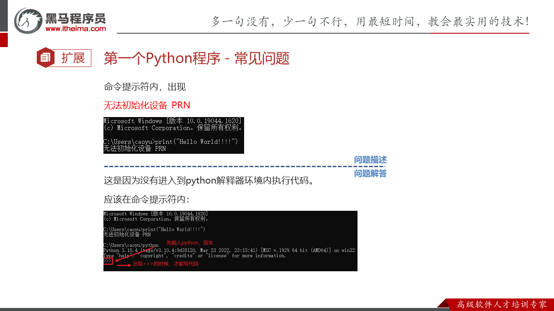Click the 问题描述 label
This screenshot has width=554, height=311.
tap(370, 160)
